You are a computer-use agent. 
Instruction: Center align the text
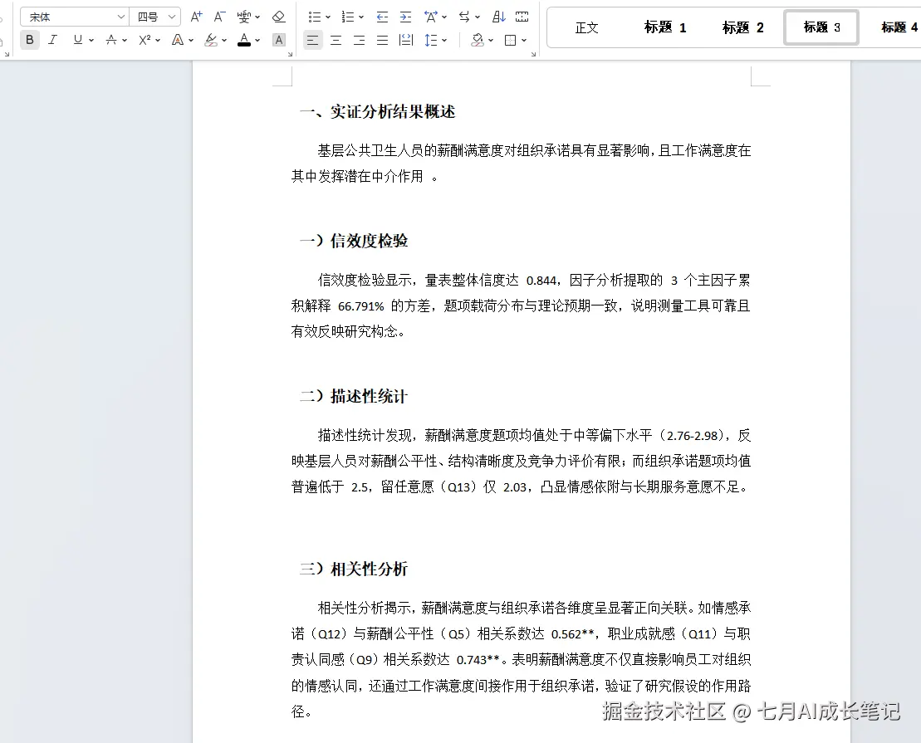336,40
